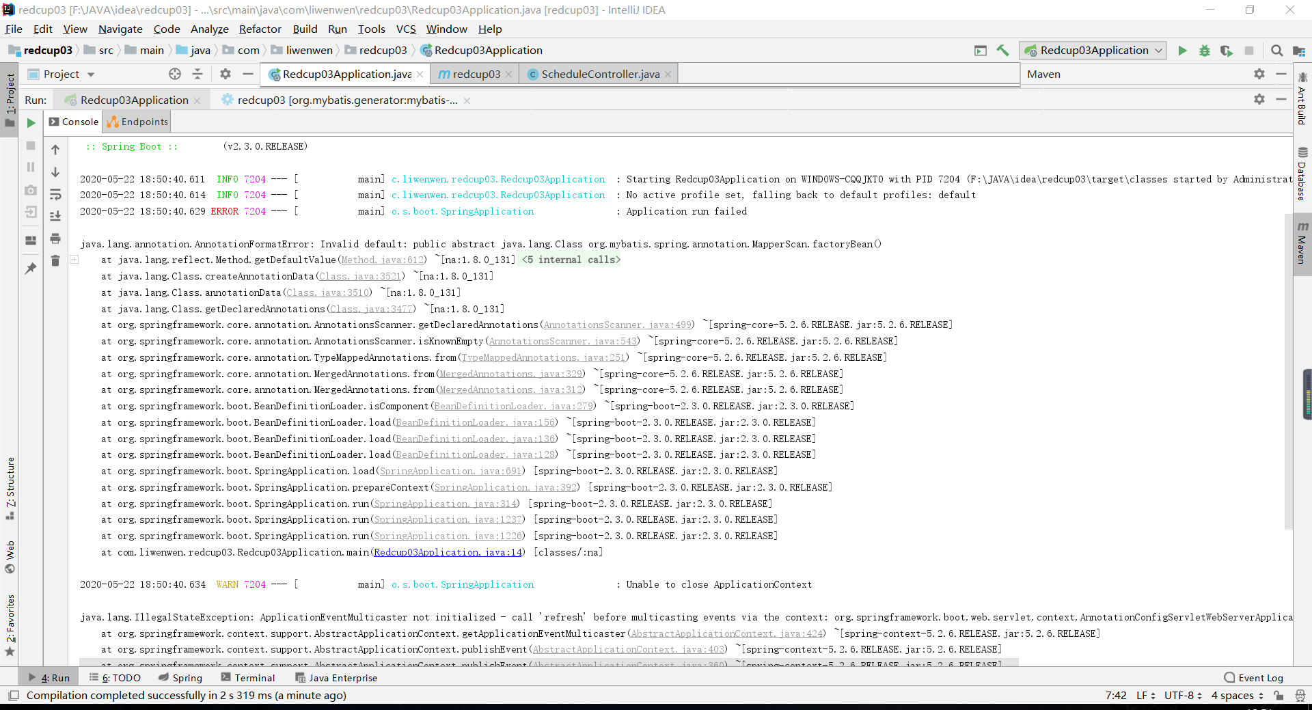Switch to redcup03 pom editor tab

point(476,74)
